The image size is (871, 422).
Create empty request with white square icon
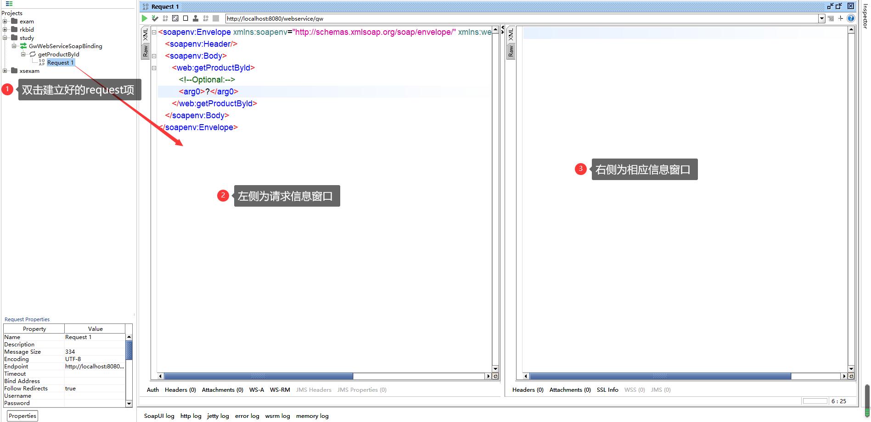click(x=185, y=18)
